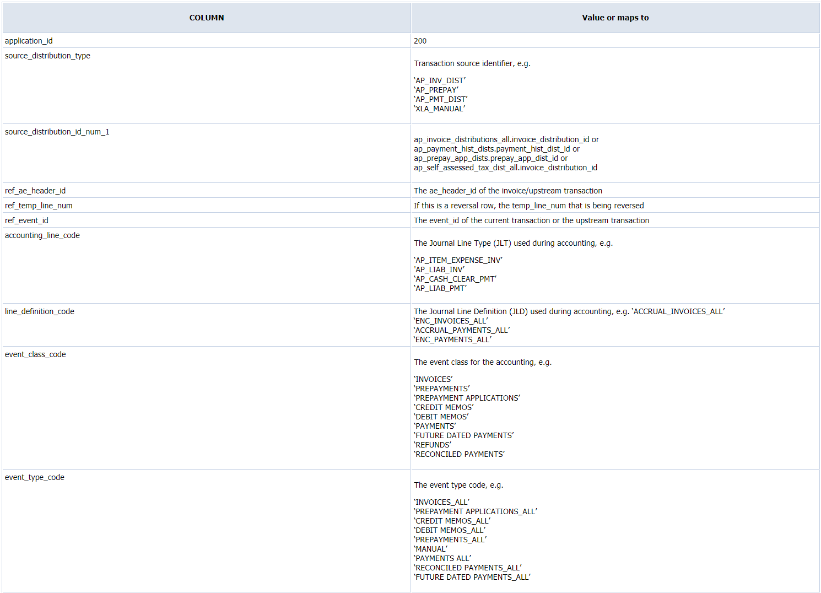Click the COLUMN header cell
This screenshot has height=593, width=821.
(x=206, y=18)
